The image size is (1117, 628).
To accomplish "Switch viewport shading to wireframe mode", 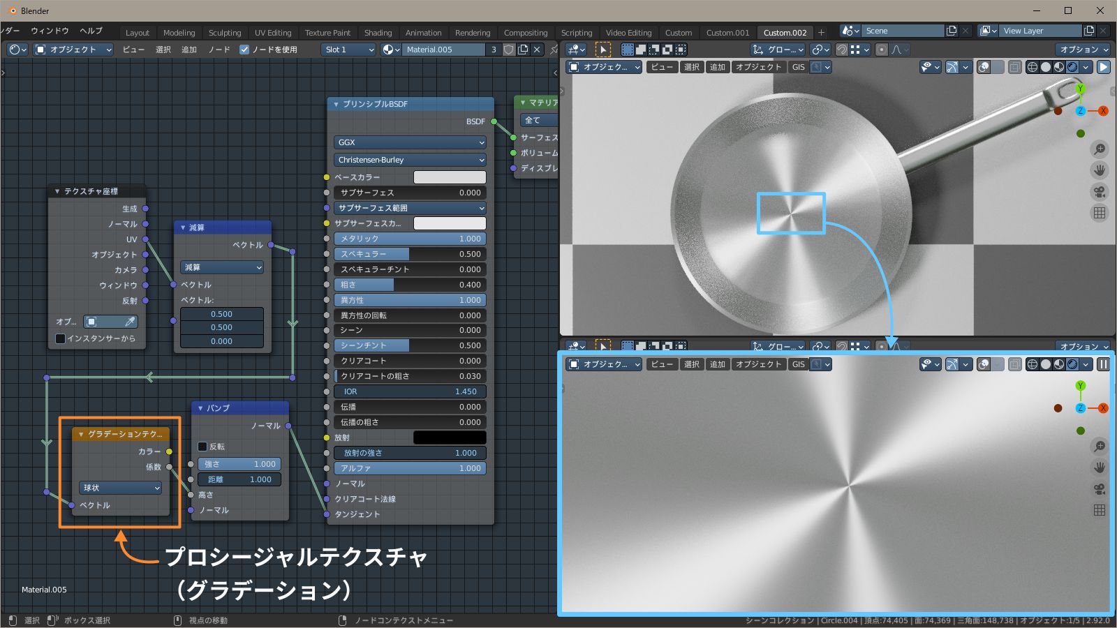I will pyautogui.click(x=1033, y=67).
